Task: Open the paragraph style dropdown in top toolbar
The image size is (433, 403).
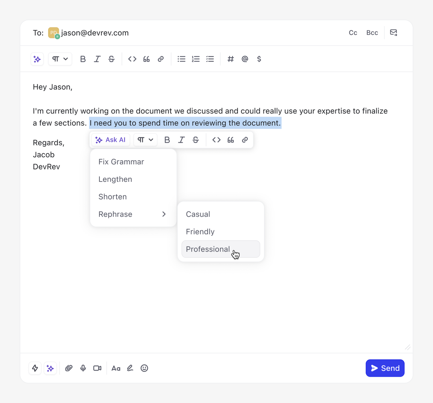Action: 60,59
